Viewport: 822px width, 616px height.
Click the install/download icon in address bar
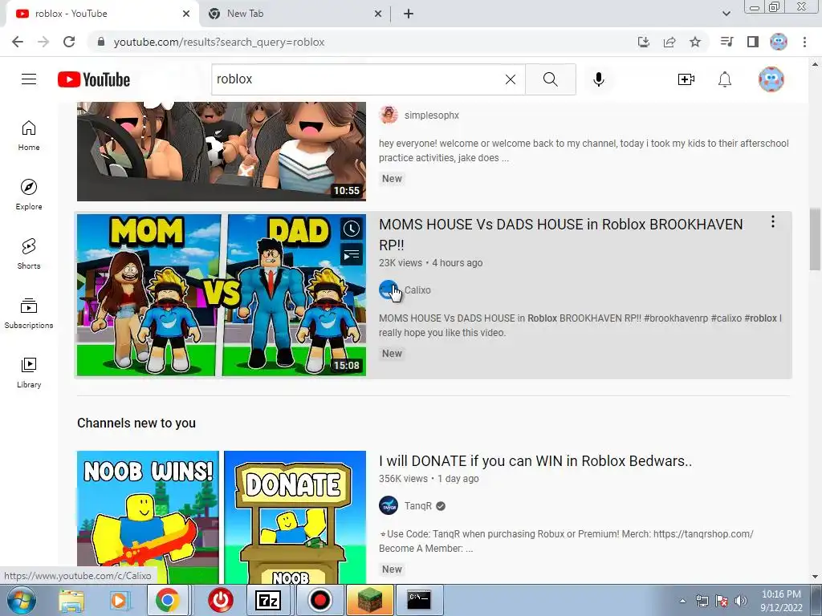(x=644, y=42)
